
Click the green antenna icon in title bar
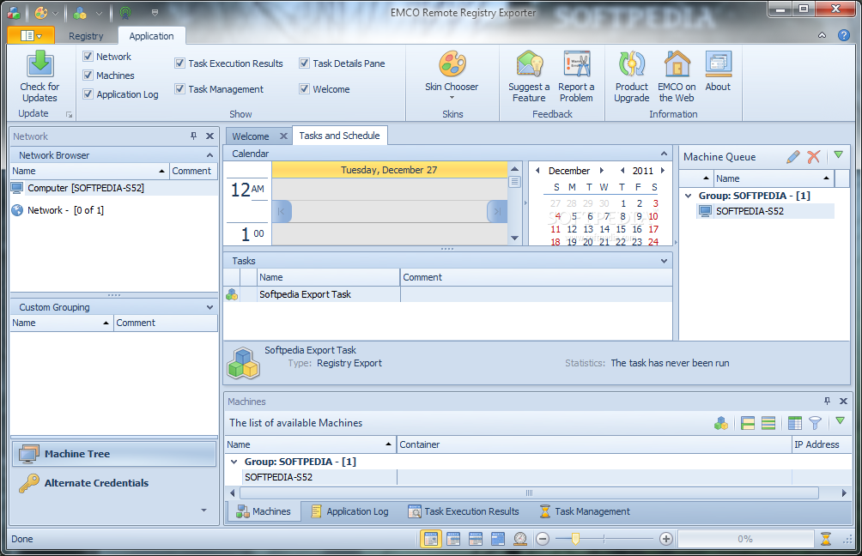(125, 12)
